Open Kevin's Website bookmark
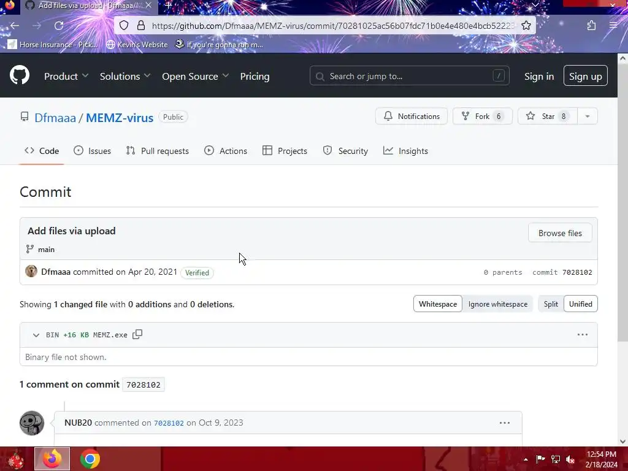This screenshot has height=471, width=628. (x=137, y=44)
